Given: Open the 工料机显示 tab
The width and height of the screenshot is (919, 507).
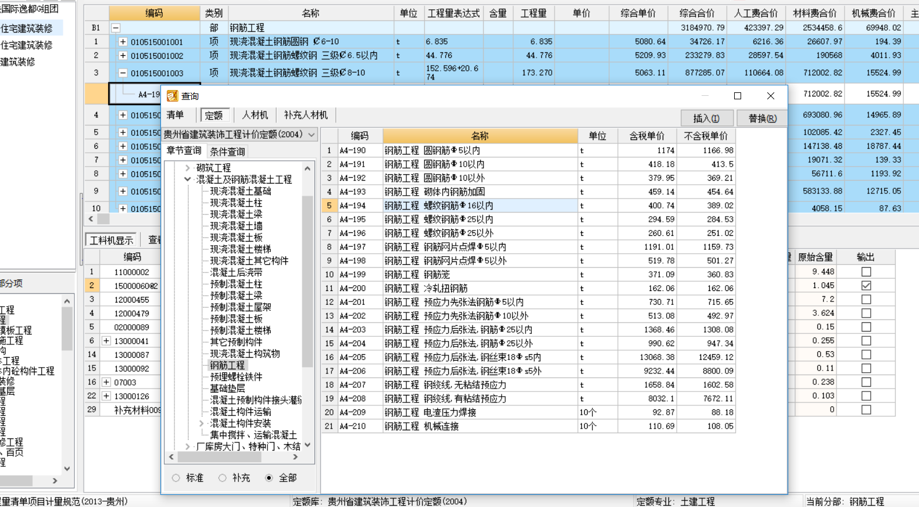Looking at the screenshot, I should pyautogui.click(x=112, y=240).
